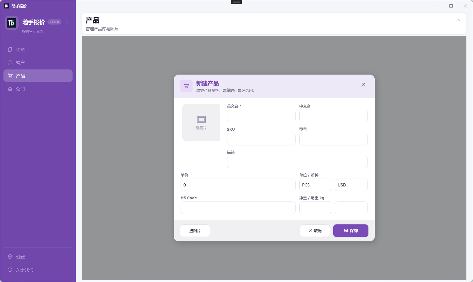Maximize the 随手报价 window
Image resolution: width=473 pixels, height=282 pixels.
(451, 6)
